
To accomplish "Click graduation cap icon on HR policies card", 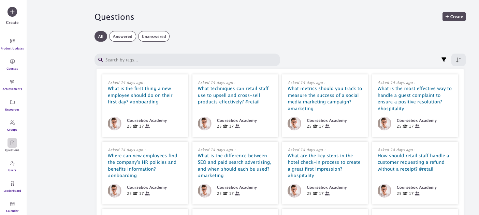I will [x=135, y=193].
